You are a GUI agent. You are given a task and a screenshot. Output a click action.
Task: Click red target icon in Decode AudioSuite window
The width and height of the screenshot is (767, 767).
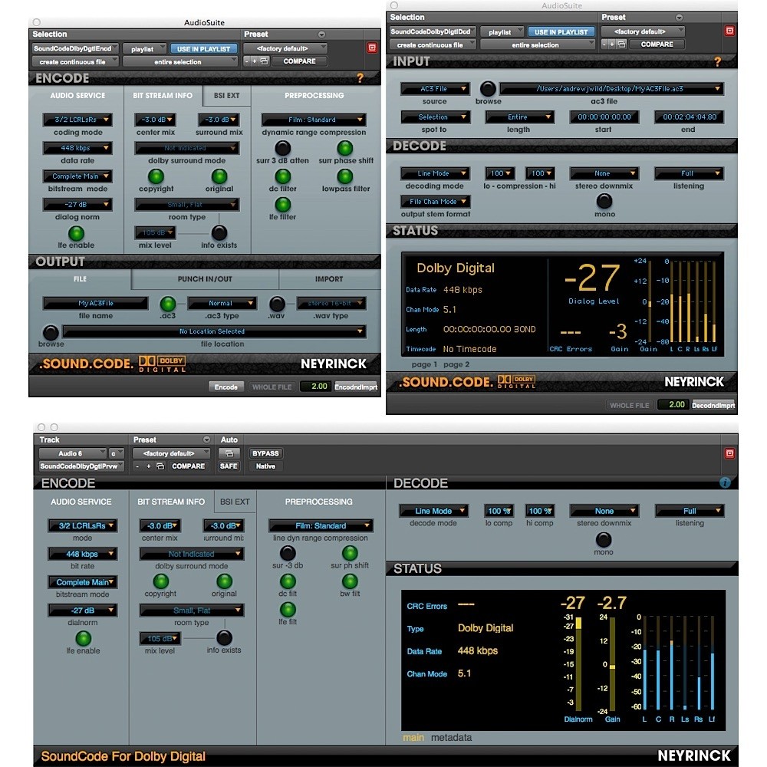[729, 31]
